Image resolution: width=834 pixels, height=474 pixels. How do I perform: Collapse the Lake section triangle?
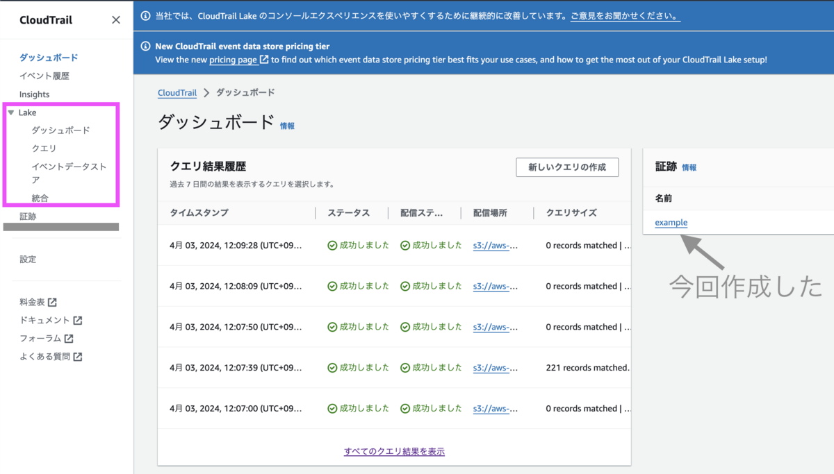(10, 112)
